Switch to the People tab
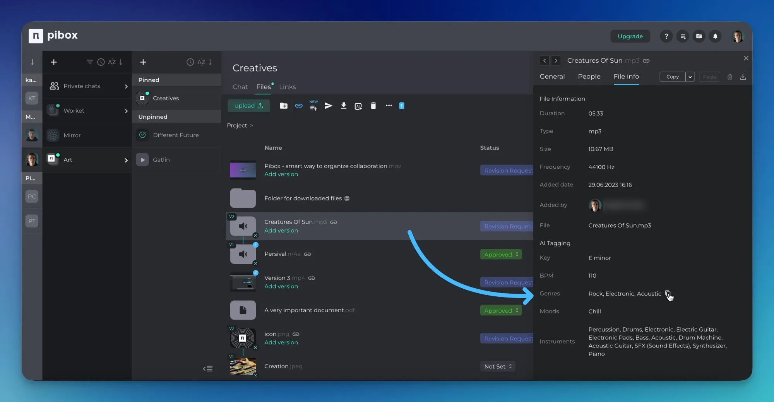 (589, 76)
